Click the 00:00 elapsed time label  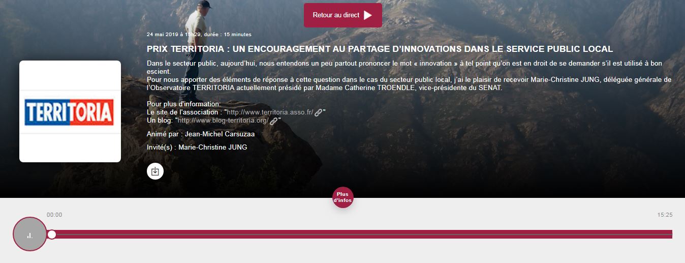(54, 215)
